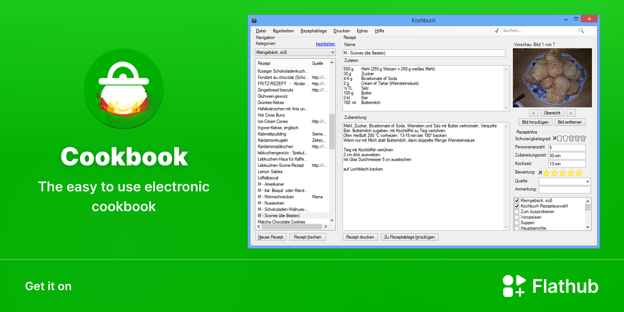
Task: Set difficulty to fifth chef hat
Action: pos(583,138)
